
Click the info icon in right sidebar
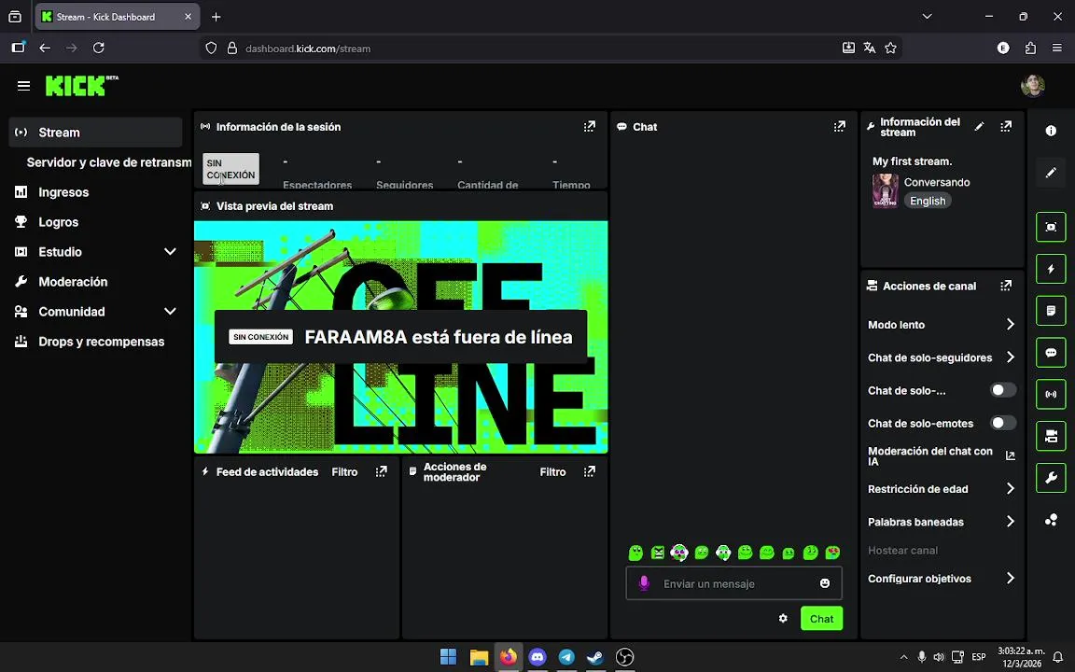(x=1051, y=131)
